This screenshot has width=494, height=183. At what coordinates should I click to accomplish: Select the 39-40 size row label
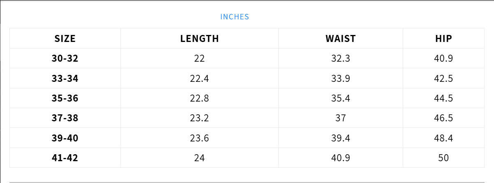[65, 138]
